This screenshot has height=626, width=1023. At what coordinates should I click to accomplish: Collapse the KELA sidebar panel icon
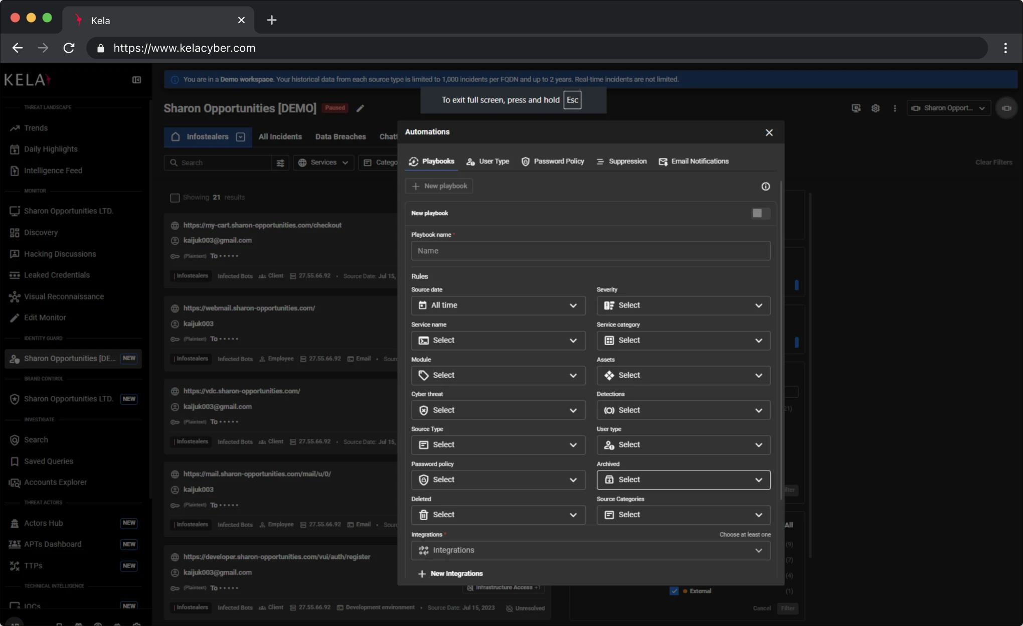click(x=136, y=80)
